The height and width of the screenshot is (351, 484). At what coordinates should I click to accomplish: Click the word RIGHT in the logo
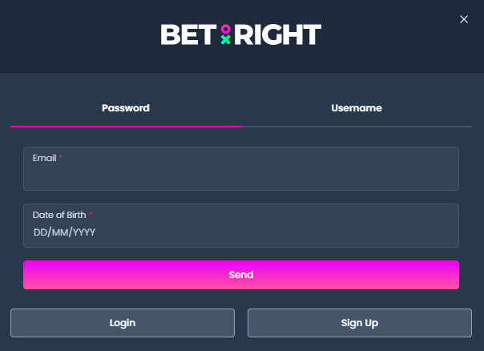tap(278, 34)
